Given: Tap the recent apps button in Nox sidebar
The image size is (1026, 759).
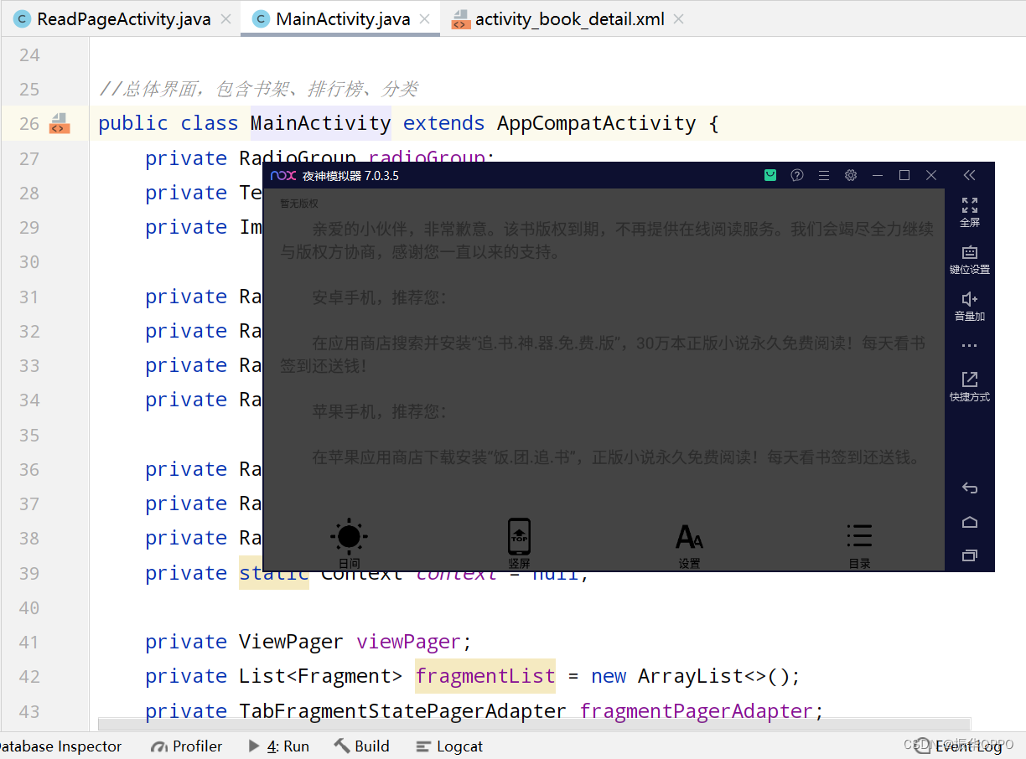Looking at the screenshot, I should click(970, 555).
